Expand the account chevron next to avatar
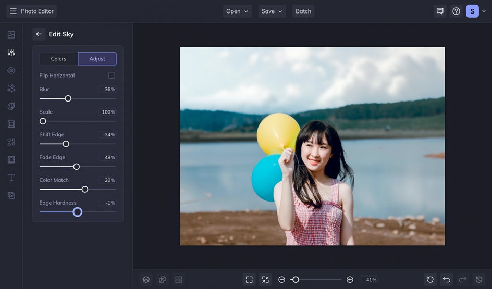The height and width of the screenshot is (289, 492). pyautogui.click(x=484, y=11)
